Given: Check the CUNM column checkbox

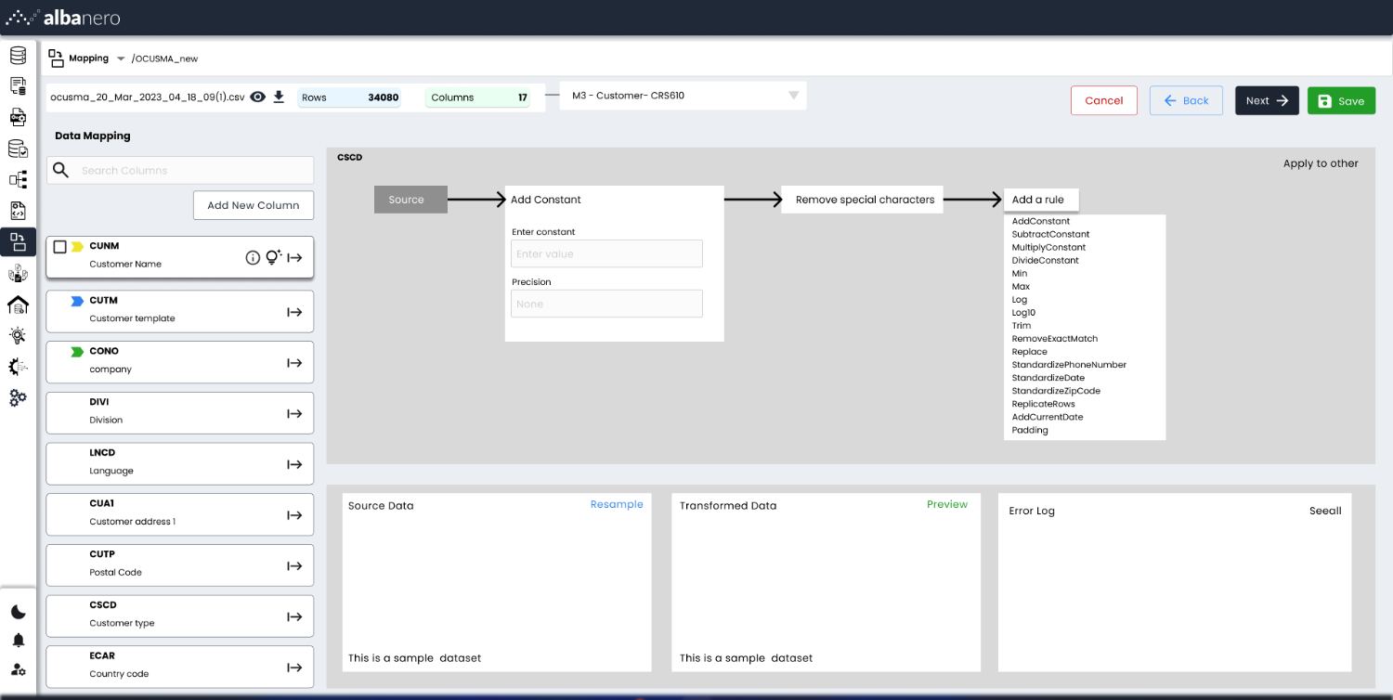Looking at the screenshot, I should point(60,247).
